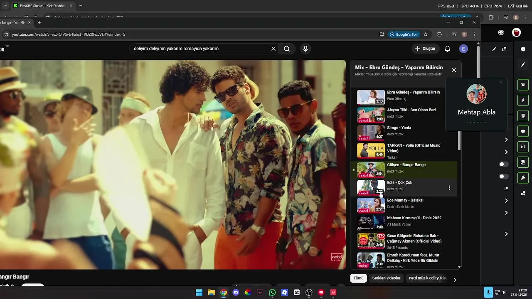This screenshot has width=532, height=299.
Task: Open the YouTube account avatar menu
Action: pyautogui.click(x=463, y=49)
